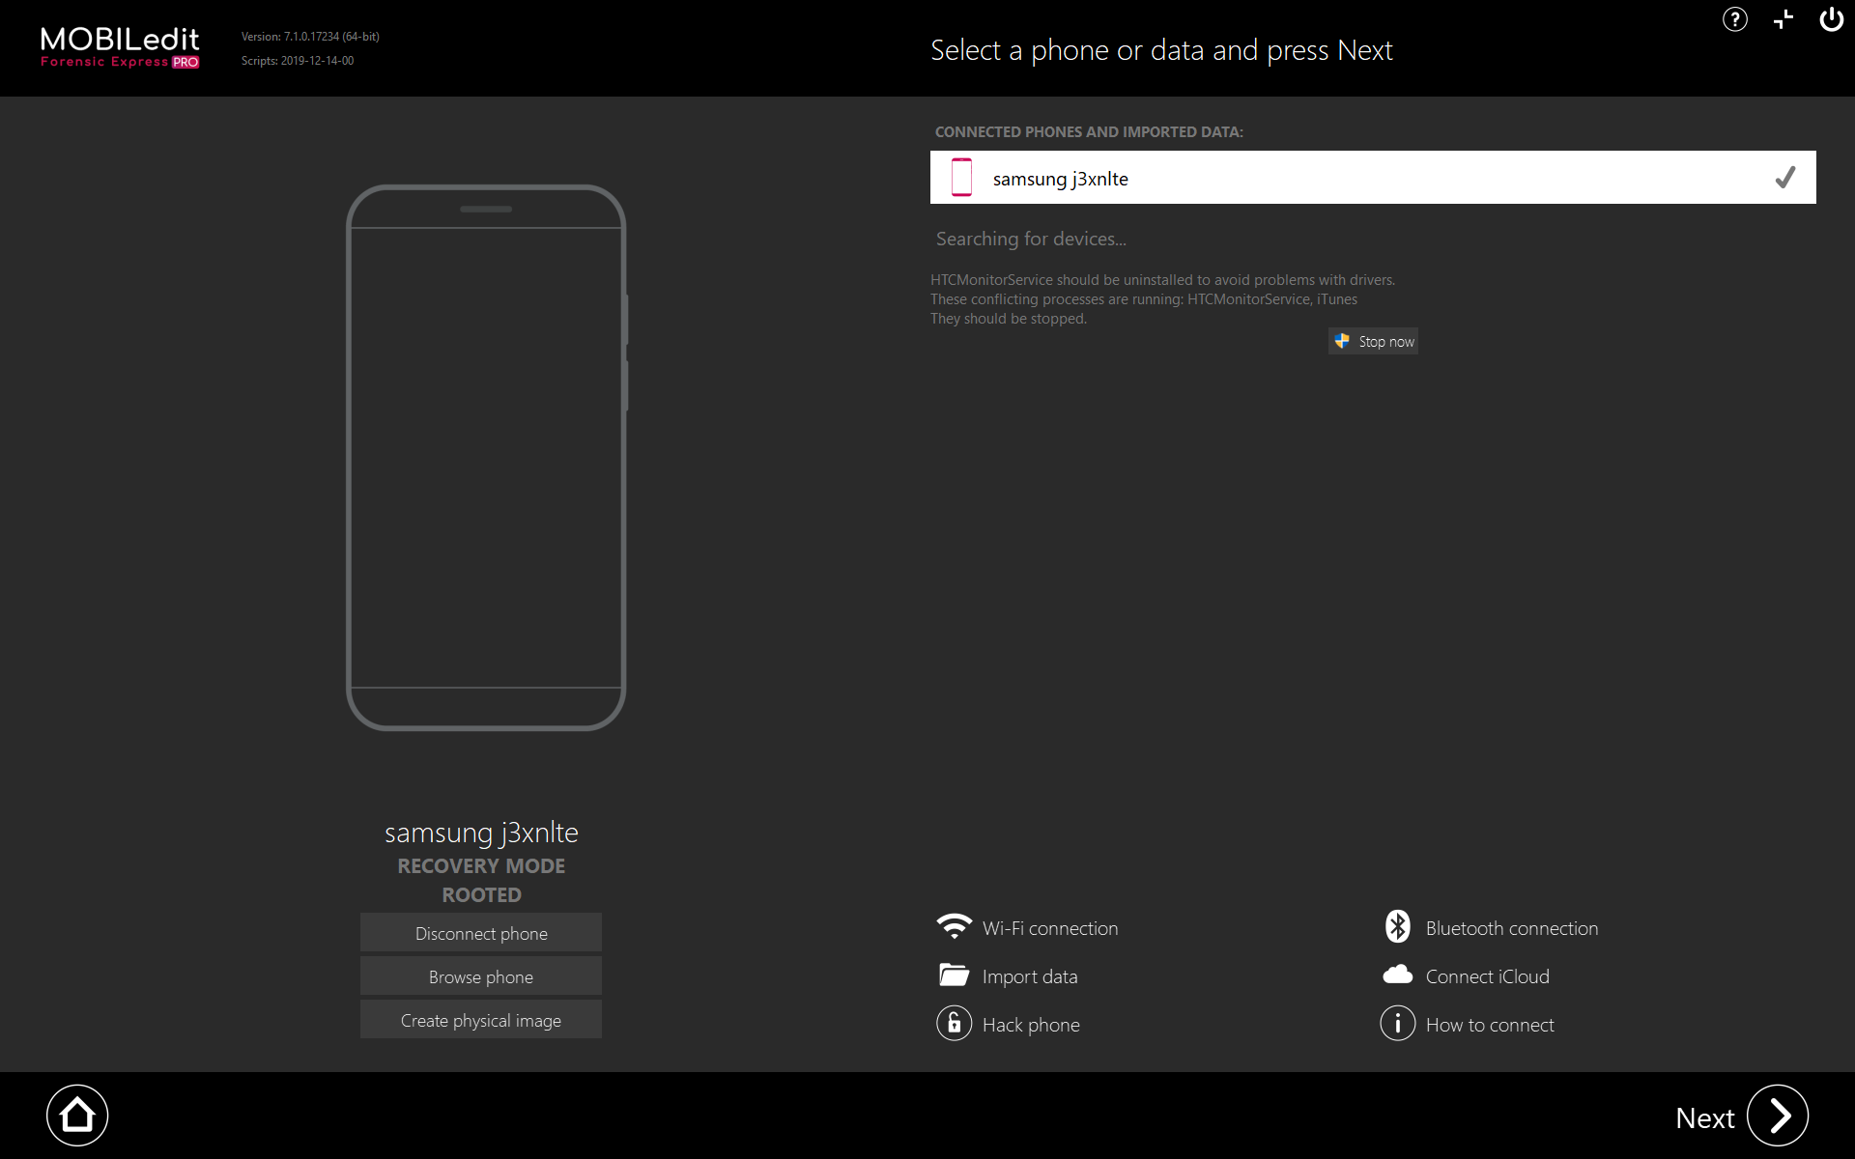Image resolution: width=1855 pixels, height=1159 pixels.
Task: Click the Connect iCloud cloud icon
Action: point(1397,975)
